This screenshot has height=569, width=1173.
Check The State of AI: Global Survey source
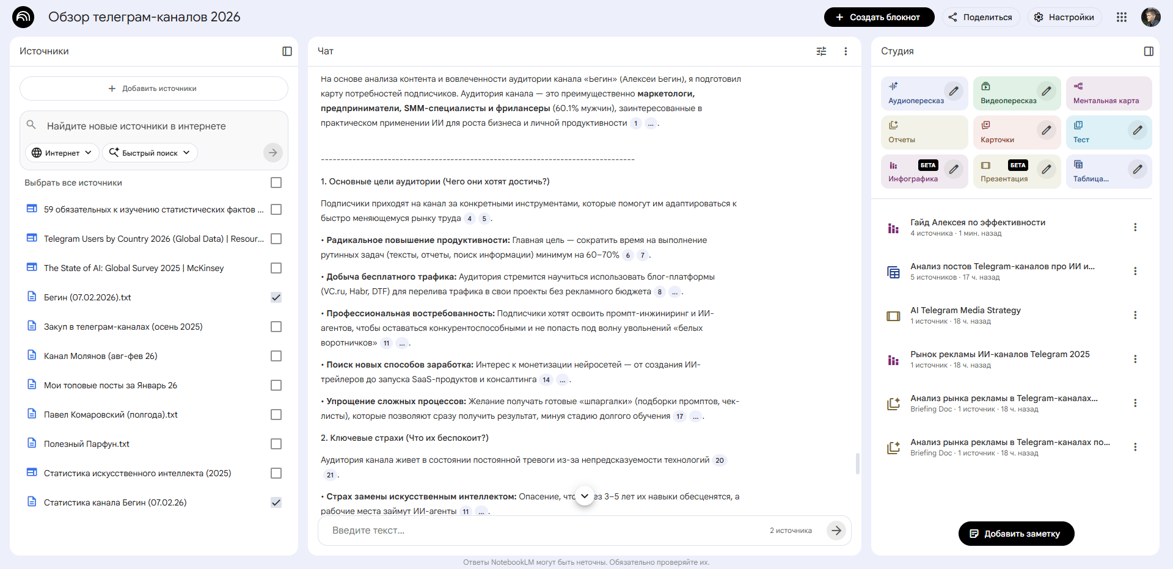pos(276,268)
